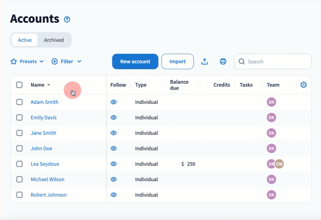The height and width of the screenshot is (220, 321).
Task: Check the select-all checkbox in the header
Action: tap(19, 85)
